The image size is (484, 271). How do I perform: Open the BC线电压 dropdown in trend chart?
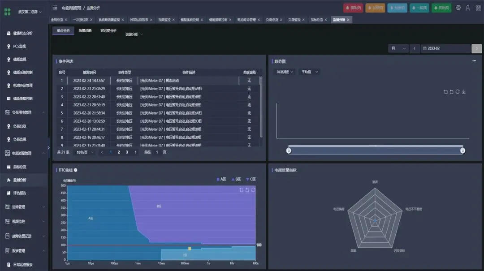[x=284, y=72]
